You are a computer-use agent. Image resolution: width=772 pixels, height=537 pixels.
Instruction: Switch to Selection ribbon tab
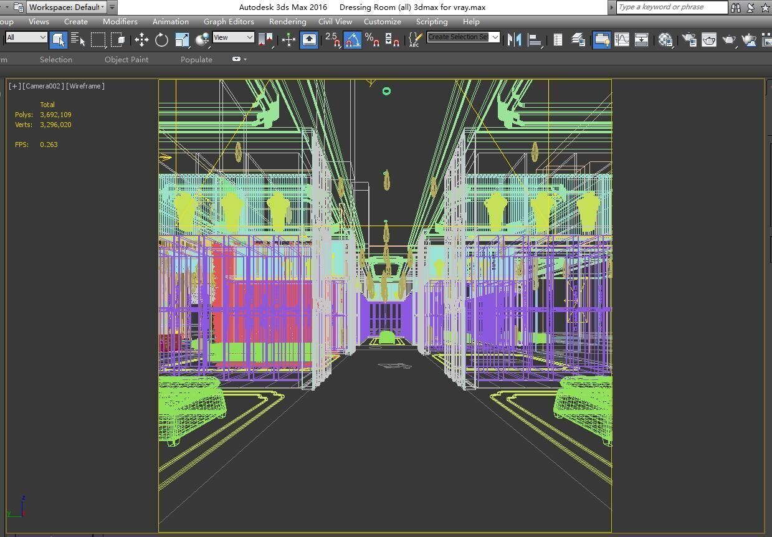pos(56,60)
